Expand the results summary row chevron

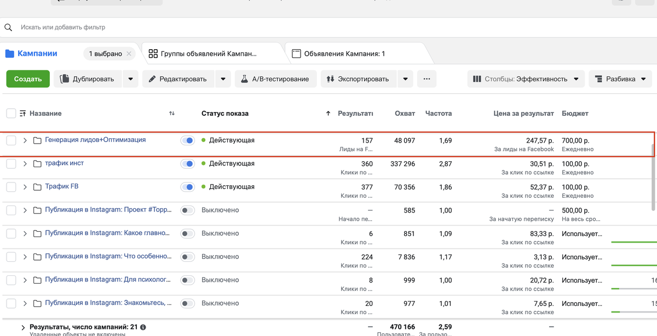coord(23,328)
